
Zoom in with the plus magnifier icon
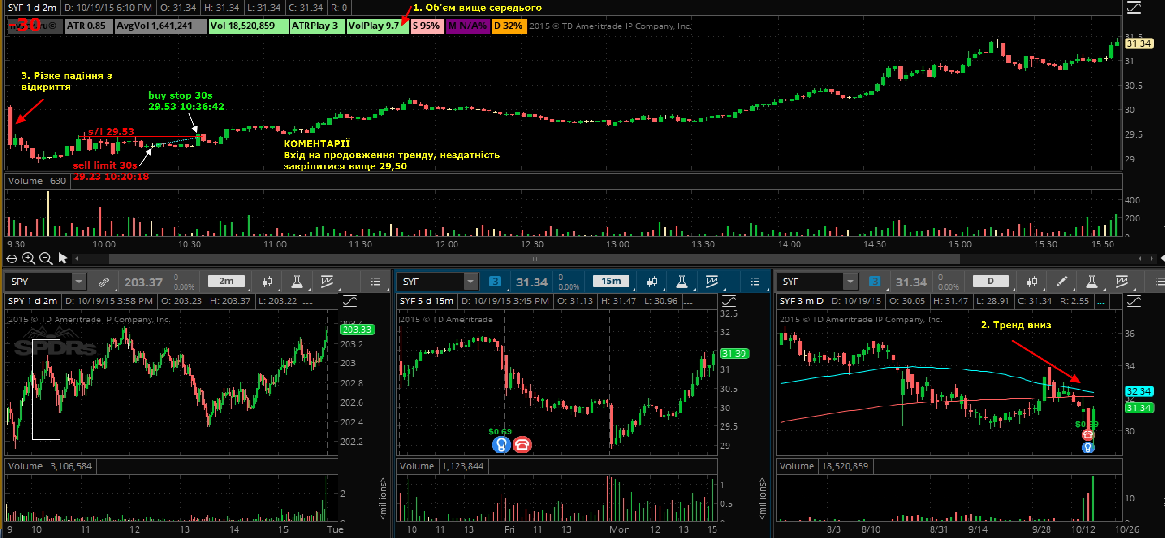[29, 258]
